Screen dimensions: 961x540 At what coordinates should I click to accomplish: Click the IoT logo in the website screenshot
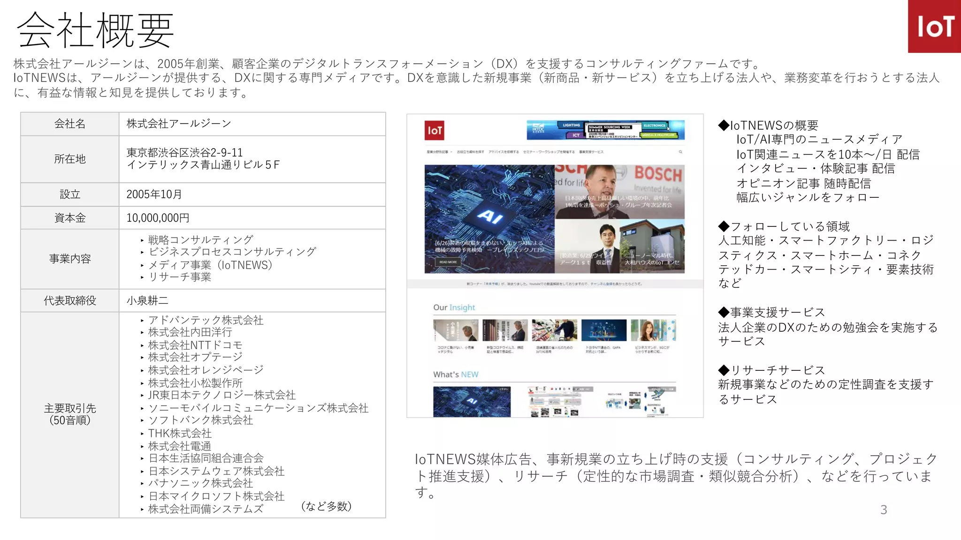(x=435, y=130)
